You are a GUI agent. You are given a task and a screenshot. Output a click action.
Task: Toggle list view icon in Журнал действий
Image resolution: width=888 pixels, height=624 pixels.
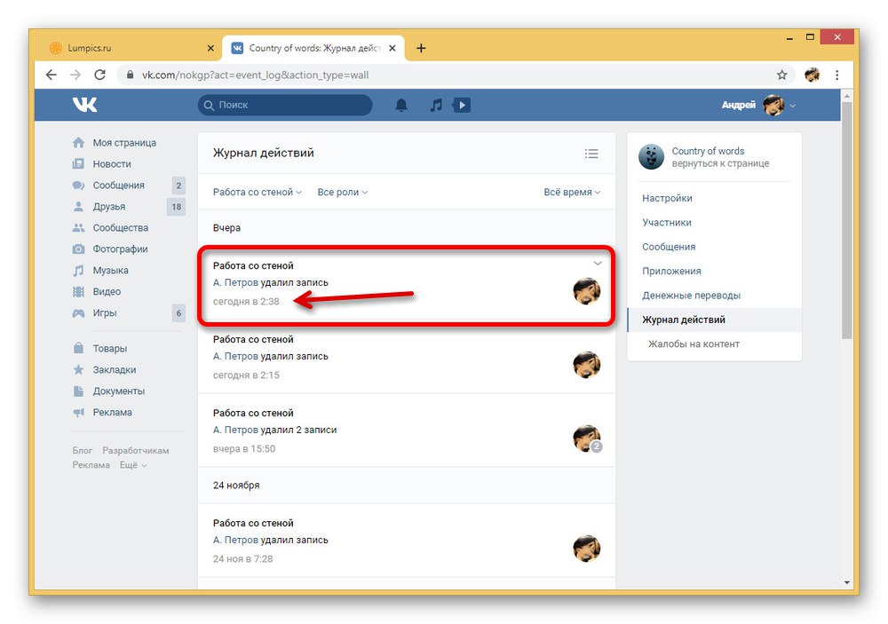click(x=591, y=154)
